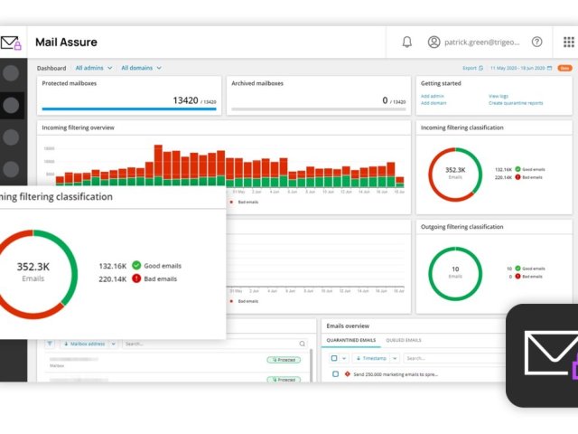This screenshot has height=434, width=578.
Task: Open the apps grid menu
Action: (568, 42)
